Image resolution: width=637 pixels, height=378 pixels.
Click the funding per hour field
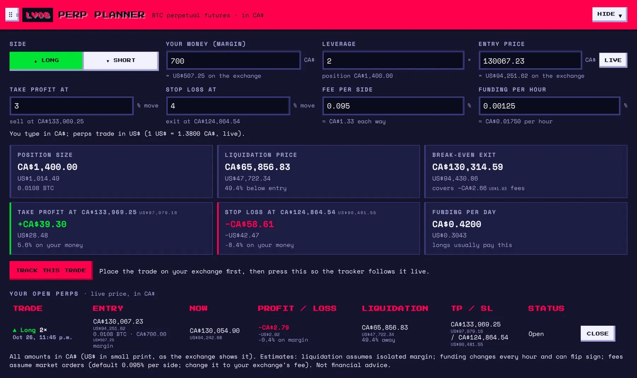[x=549, y=106]
